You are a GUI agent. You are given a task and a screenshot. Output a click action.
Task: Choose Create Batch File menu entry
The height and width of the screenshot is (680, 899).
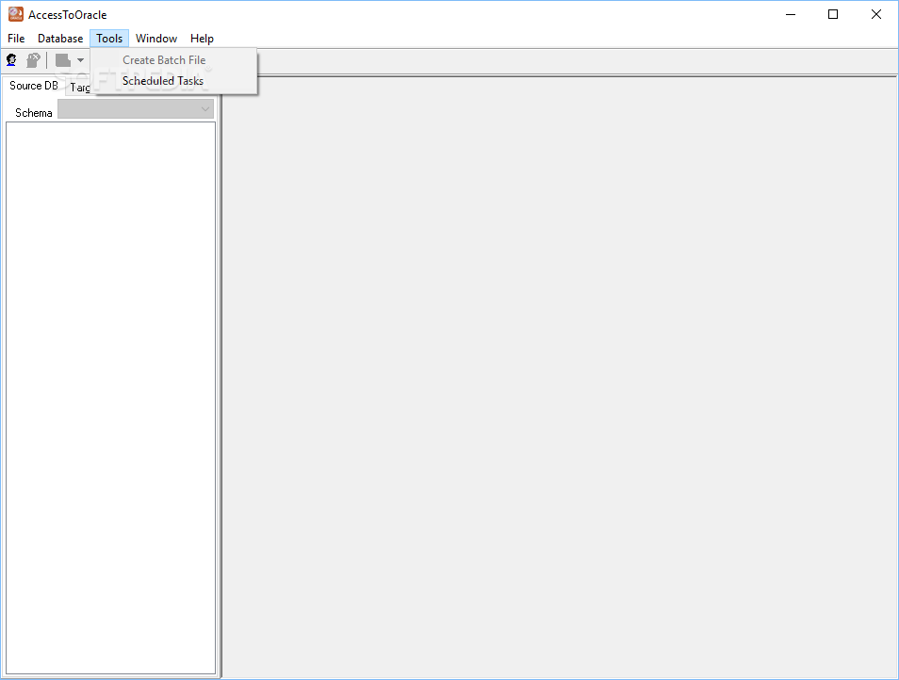tap(173, 60)
